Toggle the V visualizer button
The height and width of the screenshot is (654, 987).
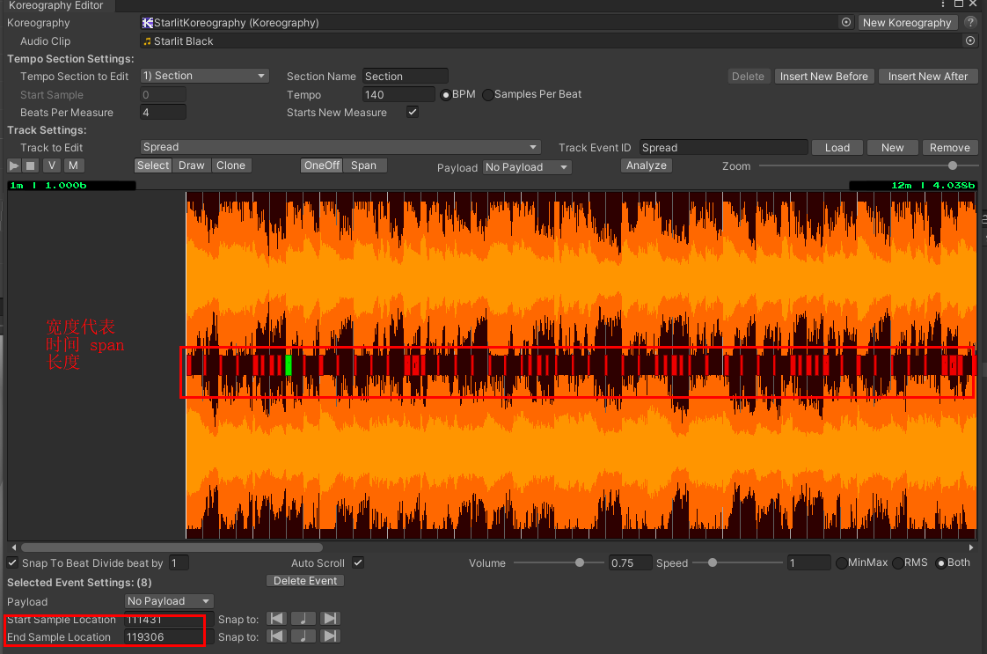coord(52,165)
